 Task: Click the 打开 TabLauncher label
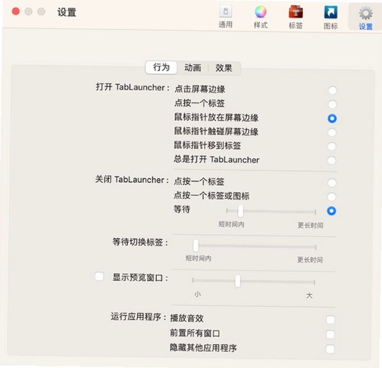point(132,87)
